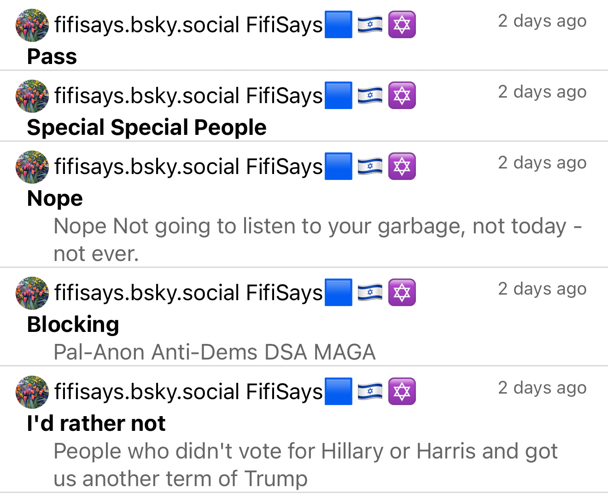Open the Pass list title
Image resolution: width=608 pixels, height=499 pixels.
coord(52,57)
